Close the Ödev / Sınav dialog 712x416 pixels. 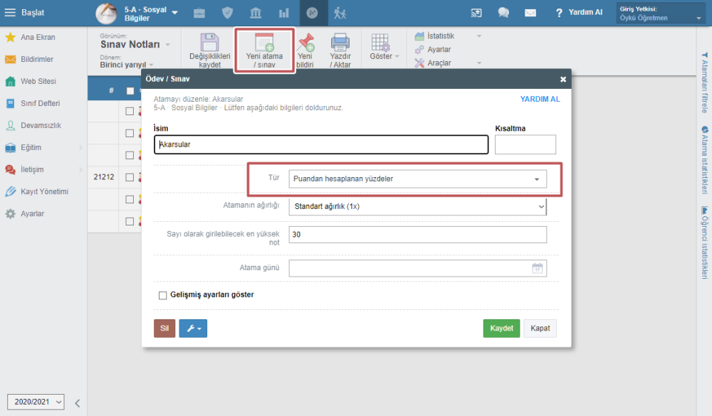coord(563,80)
